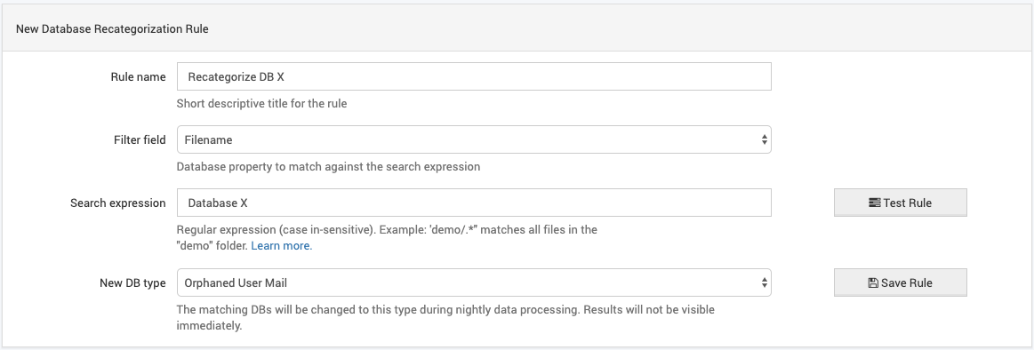Open the New DB type dropdown

(x=474, y=282)
